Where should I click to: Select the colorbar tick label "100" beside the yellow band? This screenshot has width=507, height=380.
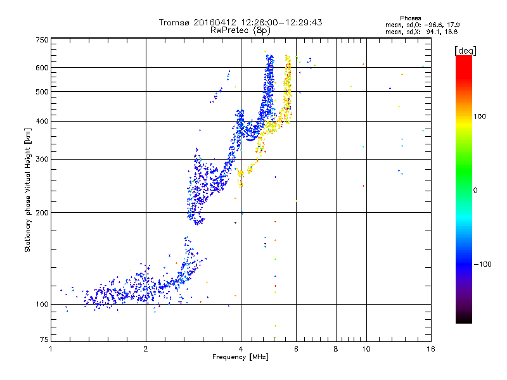480,117
